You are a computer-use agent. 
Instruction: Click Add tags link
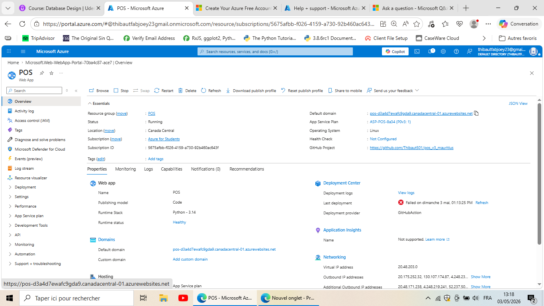(x=156, y=159)
